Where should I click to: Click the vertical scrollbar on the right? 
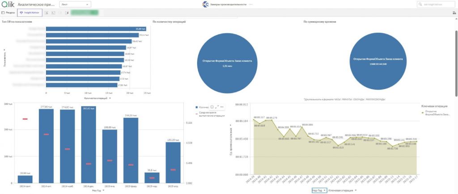pos(456,58)
